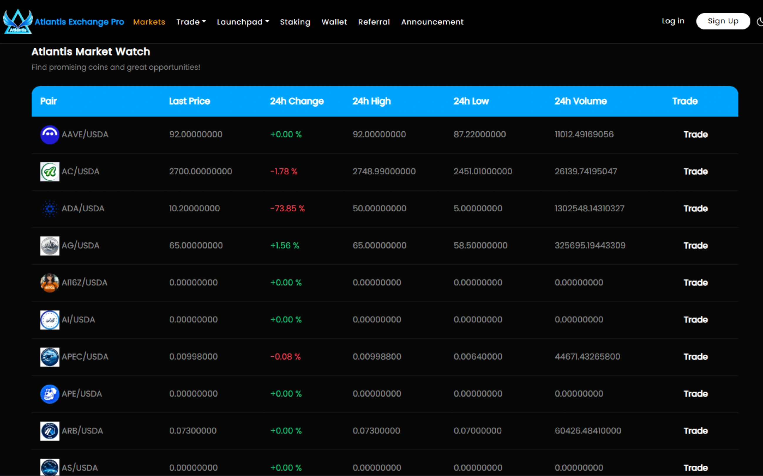Click the 24h Low column header
Image resolution: width=763 pixels, height=476 pixels.
471,101
